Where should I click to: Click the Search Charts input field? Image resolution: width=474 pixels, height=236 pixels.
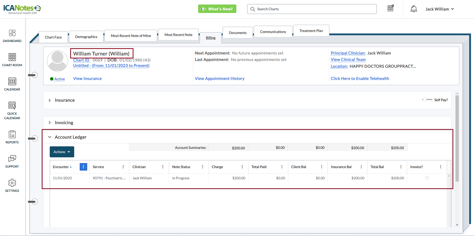(315, 9)
